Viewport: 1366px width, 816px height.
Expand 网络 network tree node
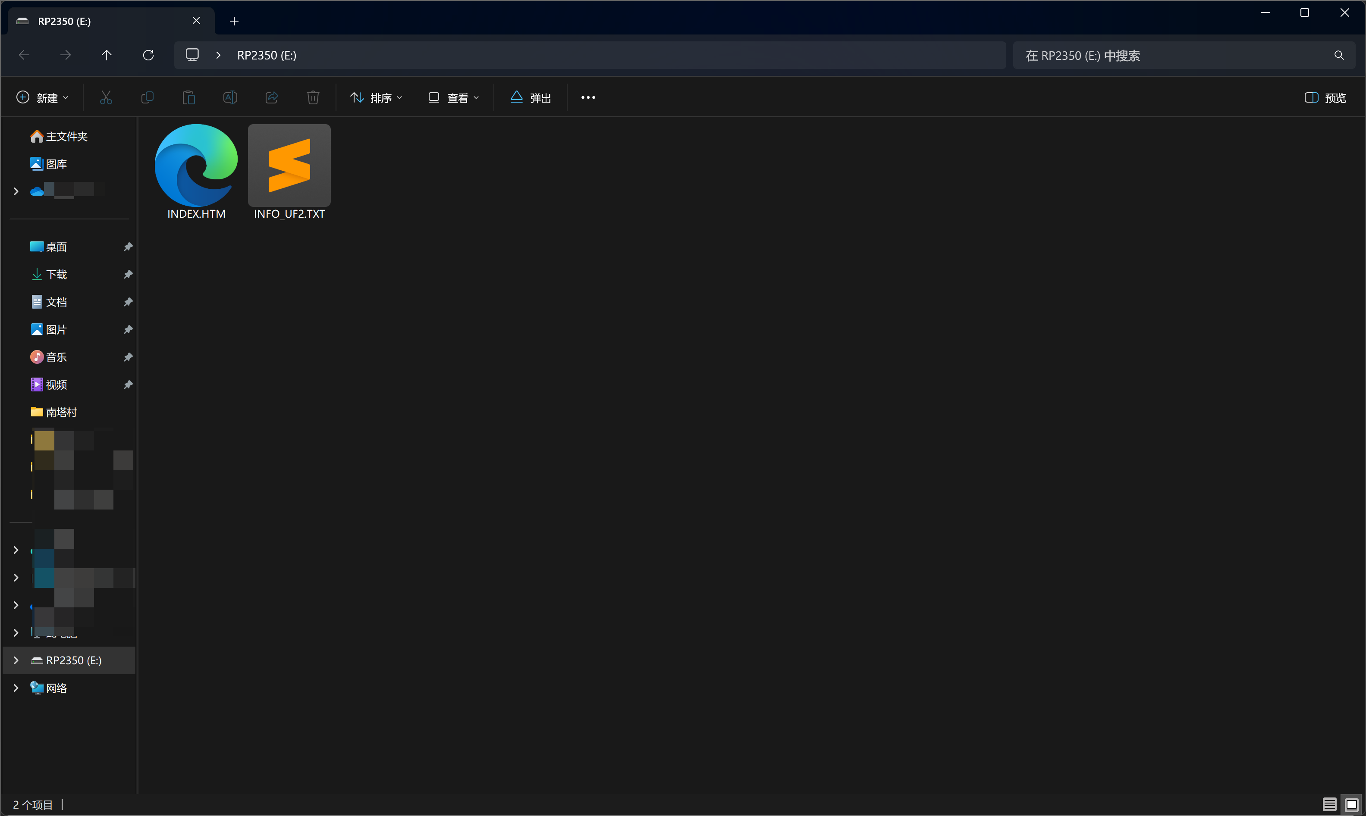pyautogui.click(x=16, y=688)
